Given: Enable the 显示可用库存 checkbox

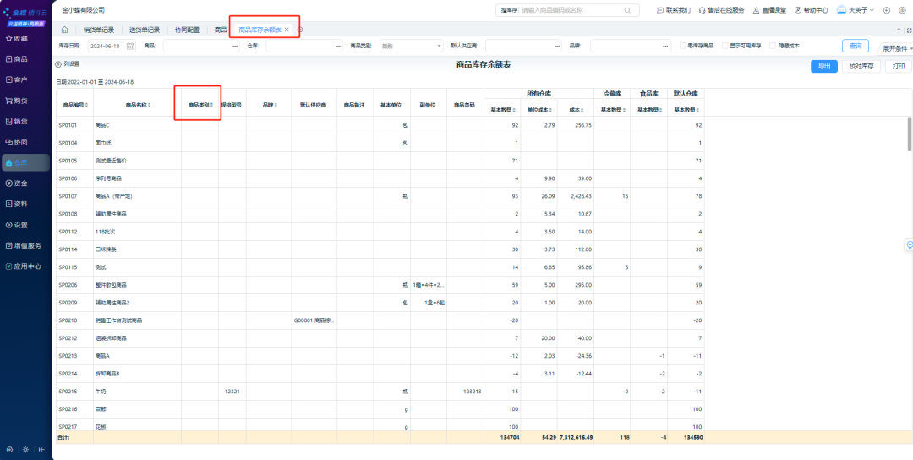Looking at the screenshot, I should pyautogui.click(x=725, y=46).
